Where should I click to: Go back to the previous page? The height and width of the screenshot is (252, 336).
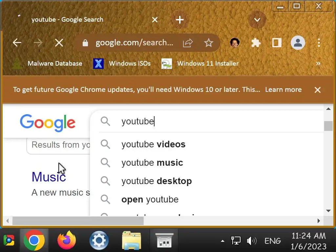[x=17, y=43]
